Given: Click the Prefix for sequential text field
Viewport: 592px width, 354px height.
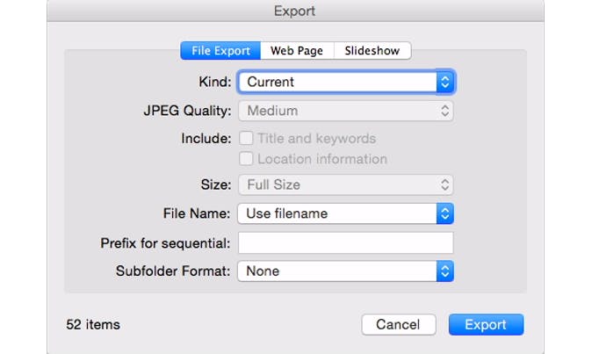Looking at the screenshot, I should [x=346, y=242].
